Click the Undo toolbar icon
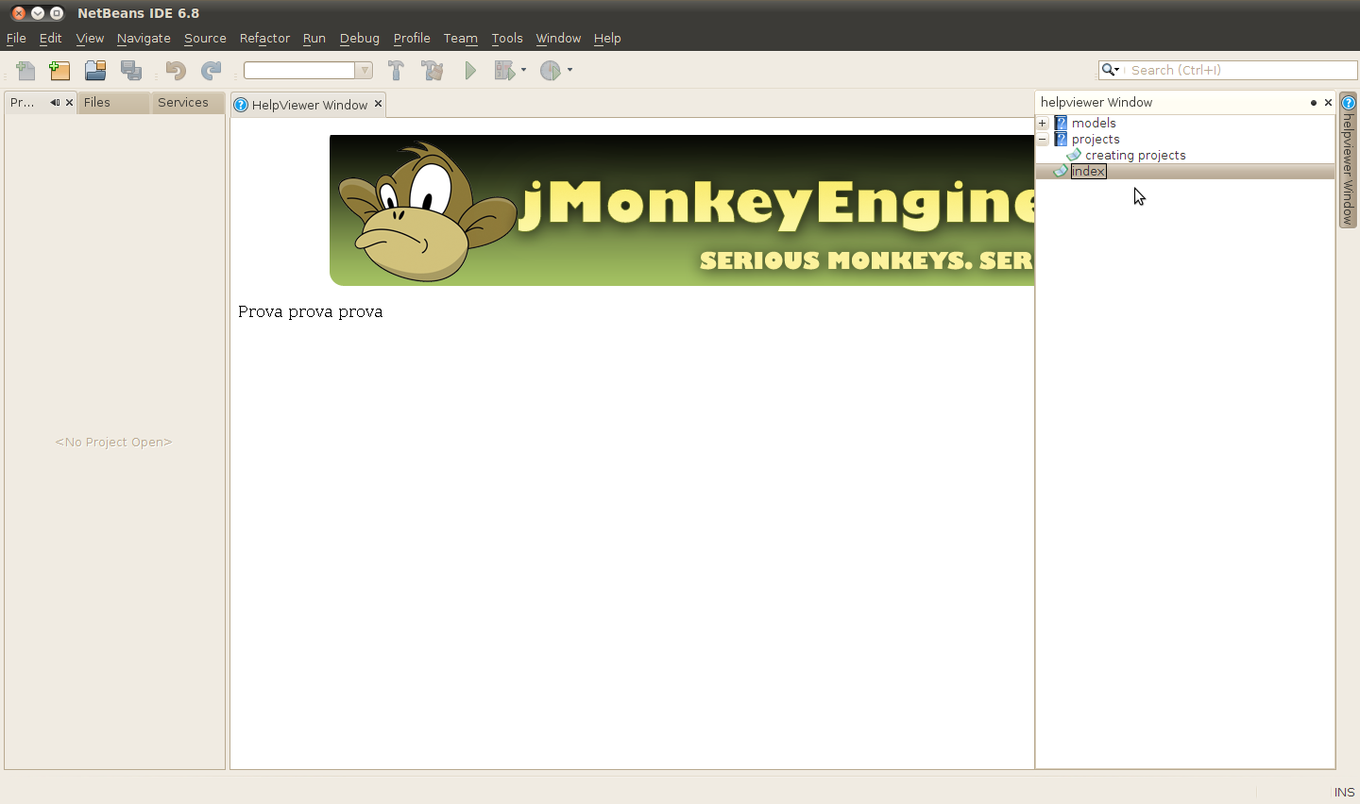 point(176,70)
